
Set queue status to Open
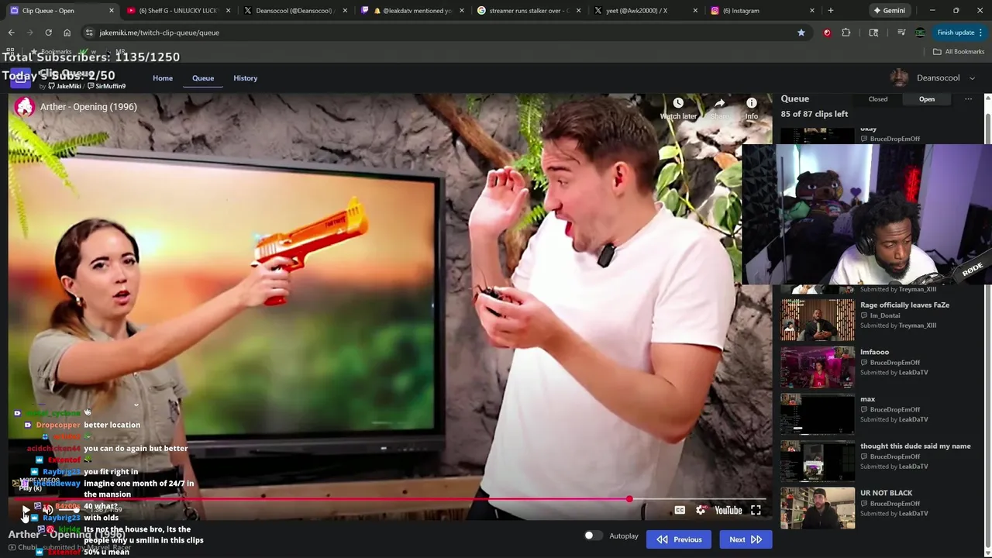point(927,99)
